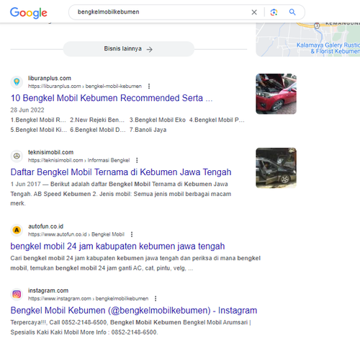Screen dimensions: 360x341
Task: Open Google Lens image search
Action: click(x=274, y=12)
